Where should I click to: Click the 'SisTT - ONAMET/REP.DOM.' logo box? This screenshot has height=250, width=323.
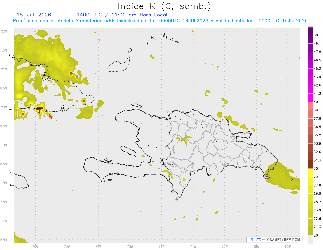click(x=274, y=239)
